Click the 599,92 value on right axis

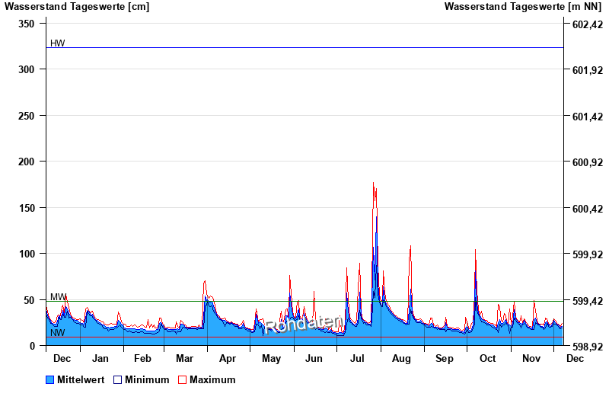(x=587, y=254)
